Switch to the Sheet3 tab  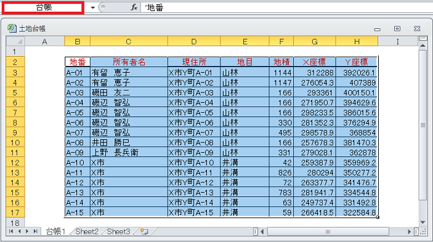[x=118, y=232]
